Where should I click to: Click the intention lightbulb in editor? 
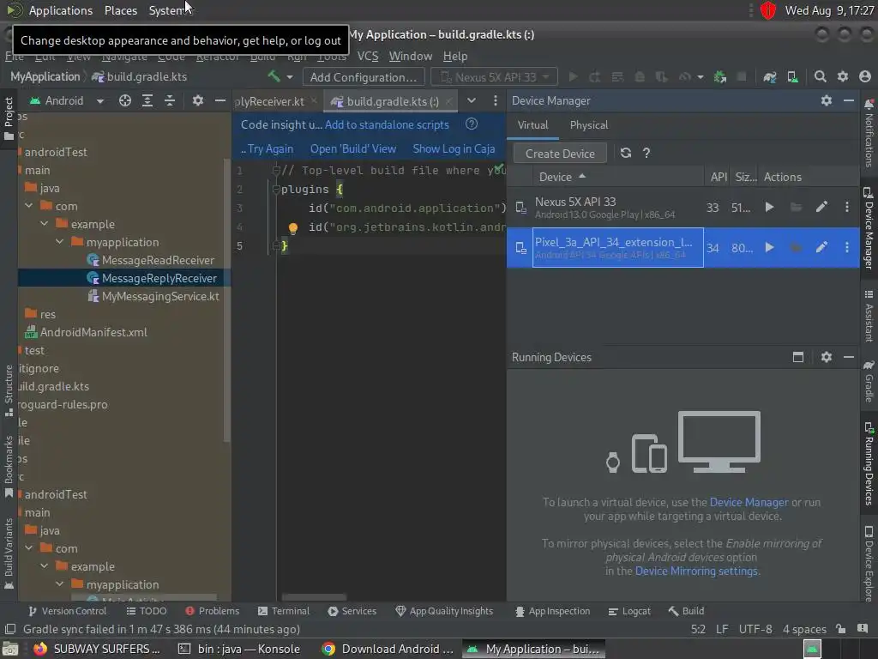click(293, 227)
